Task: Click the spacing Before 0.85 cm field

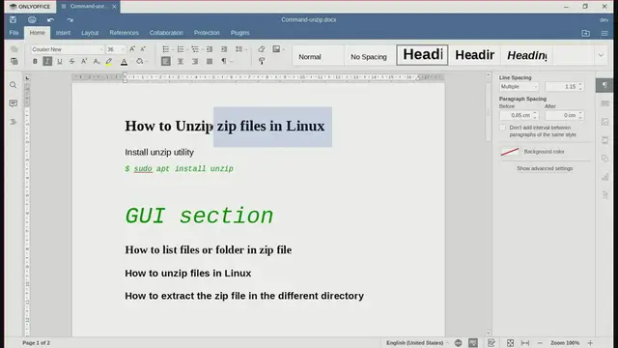Action: tap(516, 115)
